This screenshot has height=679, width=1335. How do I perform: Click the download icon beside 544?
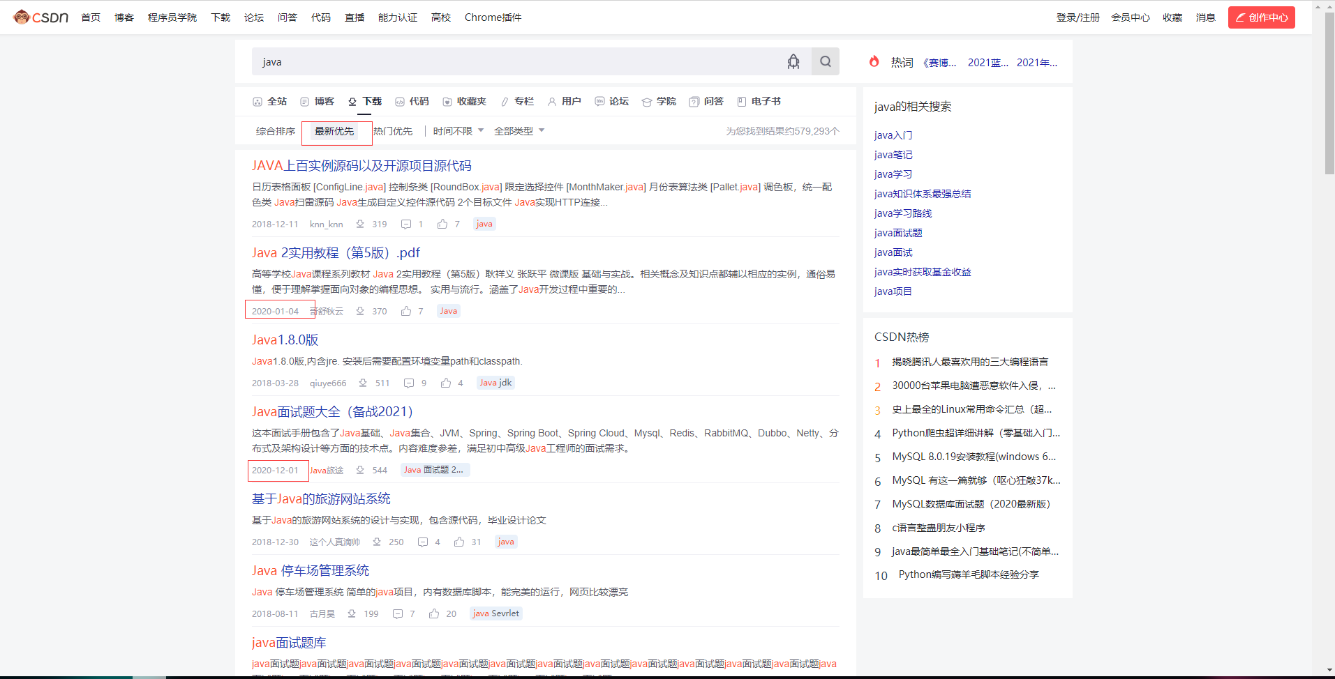[360, 470]
